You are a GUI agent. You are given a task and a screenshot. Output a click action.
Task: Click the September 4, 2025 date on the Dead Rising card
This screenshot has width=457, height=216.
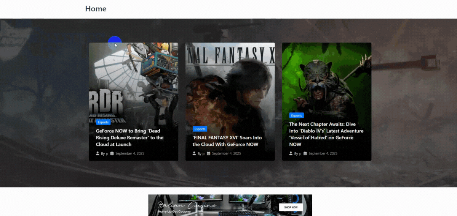pyautogui.click(x=130, y=154)
